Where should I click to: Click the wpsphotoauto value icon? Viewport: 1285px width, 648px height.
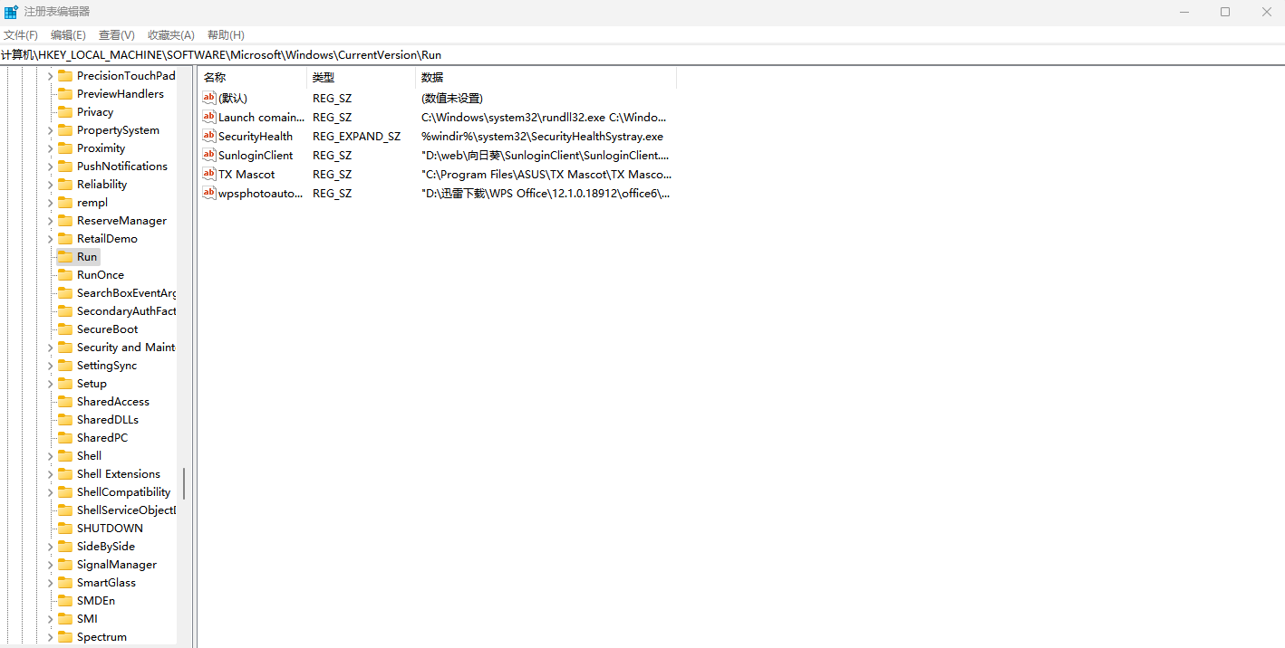click(x=209, y=193)
